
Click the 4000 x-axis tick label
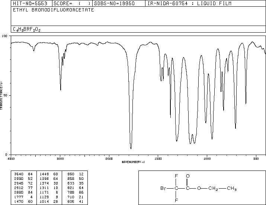[11, 159]
